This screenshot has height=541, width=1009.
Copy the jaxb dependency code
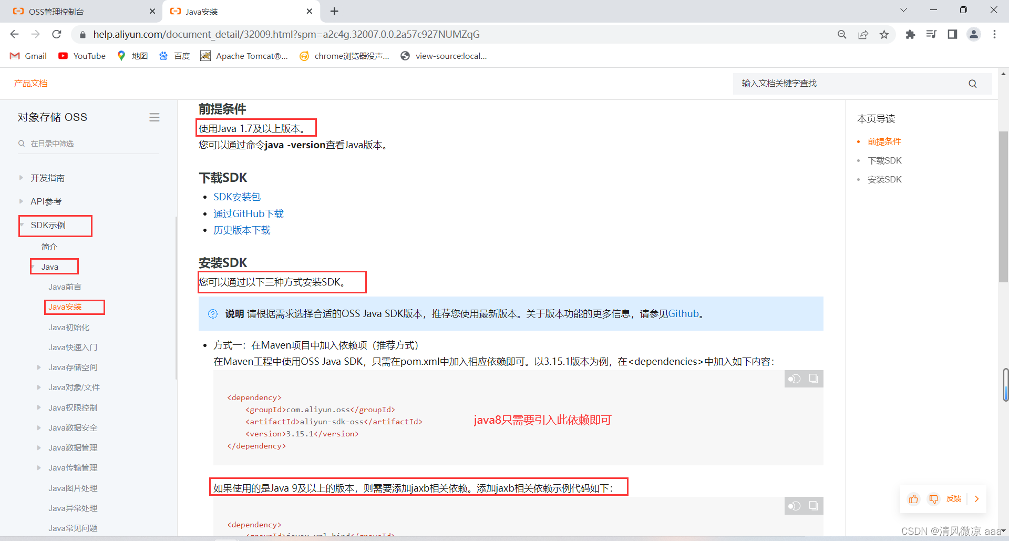pyautogui.click(x=814, y=506)
